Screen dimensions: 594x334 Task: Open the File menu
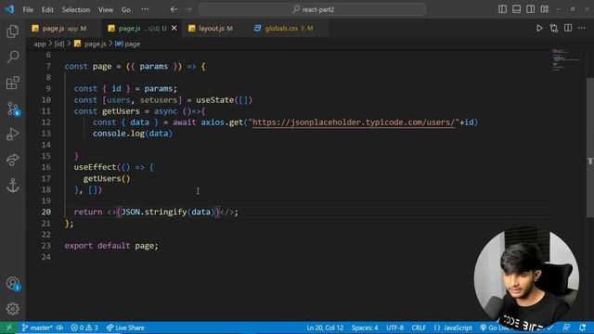[28, 9]
